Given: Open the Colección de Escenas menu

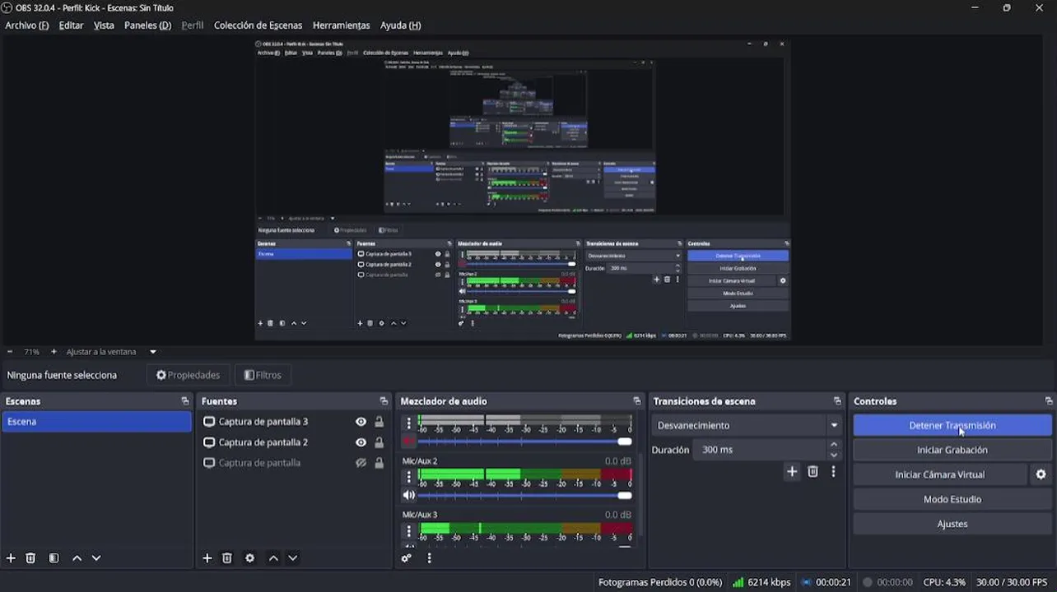Looking at the screenshot, I should click(x=258, y=25).
